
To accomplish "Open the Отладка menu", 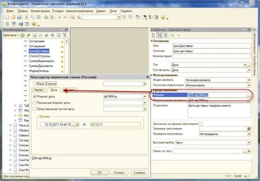I will 58,11.
